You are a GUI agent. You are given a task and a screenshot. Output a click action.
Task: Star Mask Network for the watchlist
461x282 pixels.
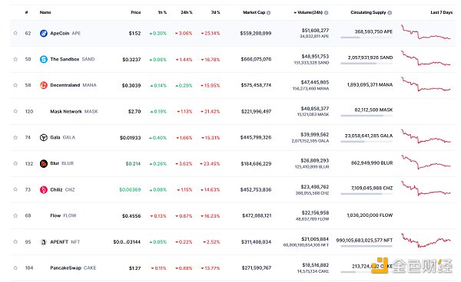(x=15, y=111)
